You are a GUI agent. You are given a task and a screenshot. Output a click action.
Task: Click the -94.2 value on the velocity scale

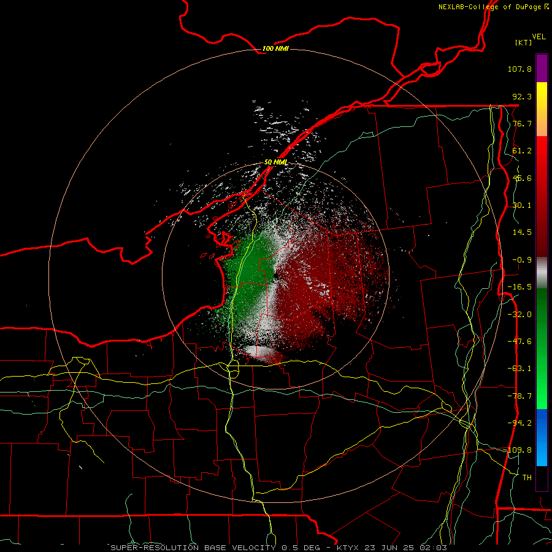pos(519,423)
